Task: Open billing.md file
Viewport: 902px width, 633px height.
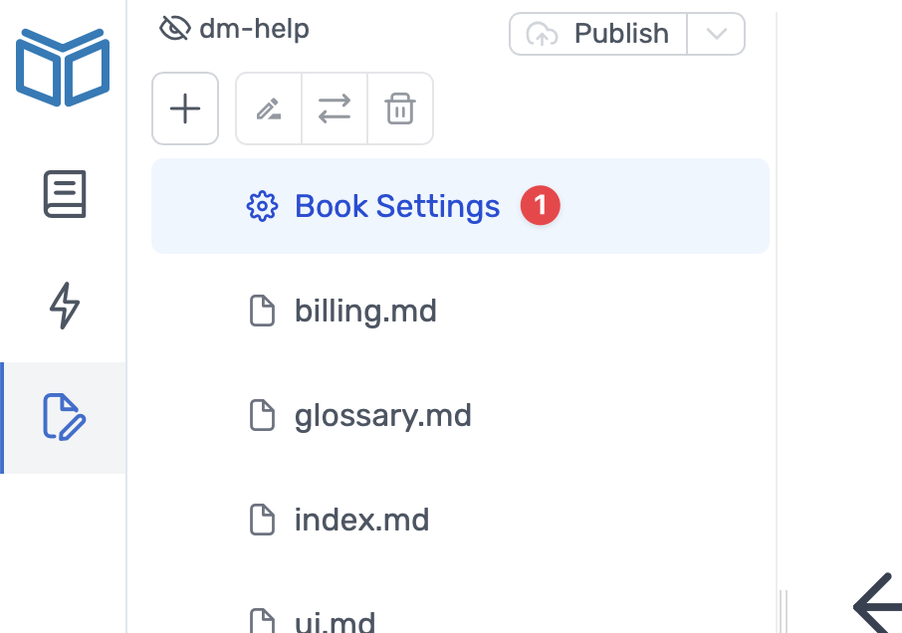Action: click(x=460, y=312)
